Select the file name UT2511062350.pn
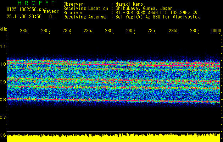This screenshot has height=142, width=223. click(x=26, y=9)
